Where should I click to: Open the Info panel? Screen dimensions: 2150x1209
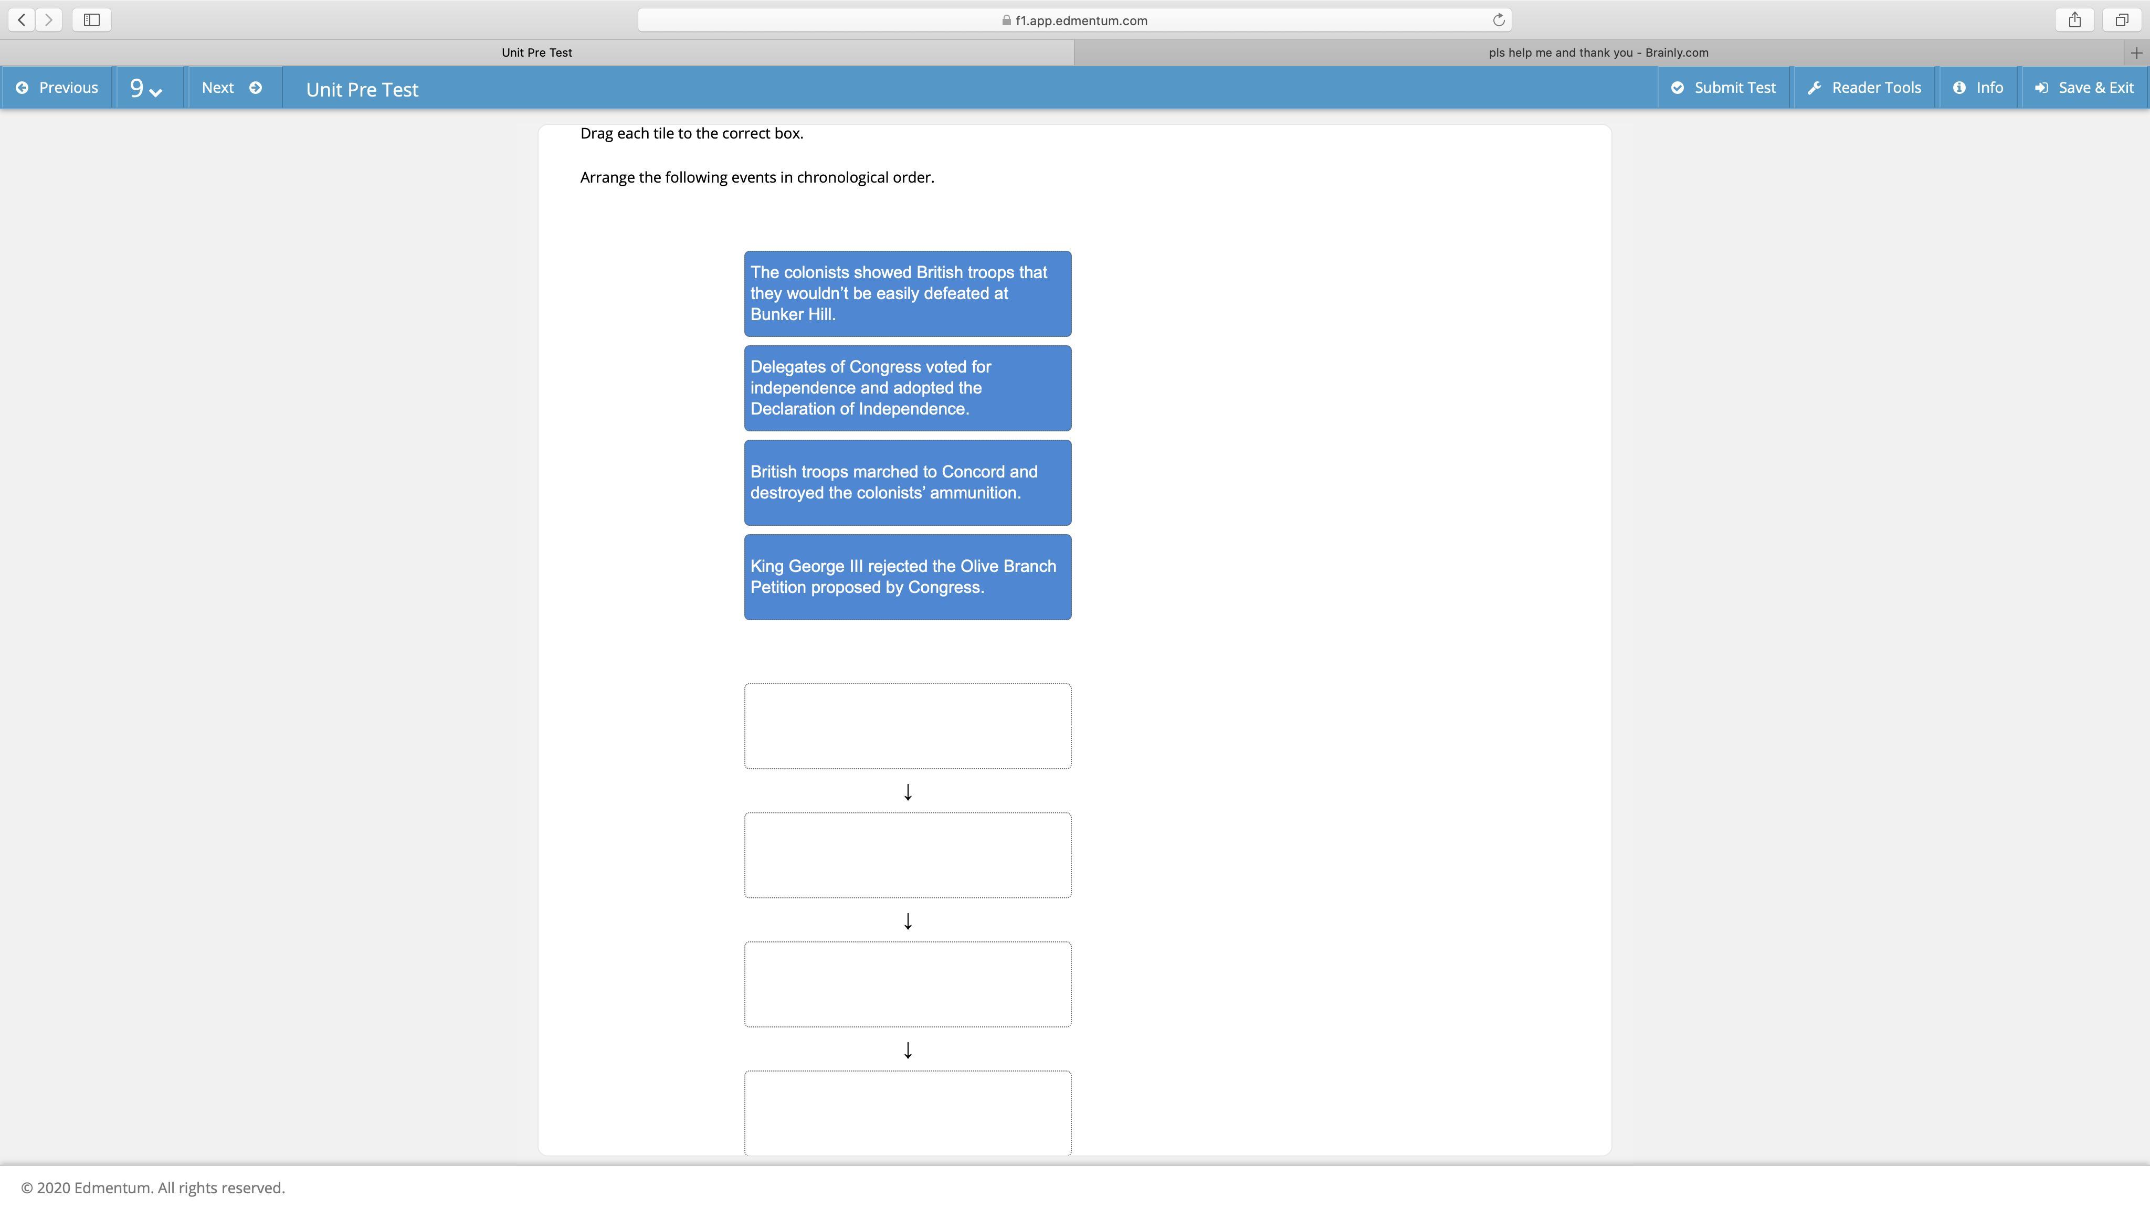[x=1978, y=88]
